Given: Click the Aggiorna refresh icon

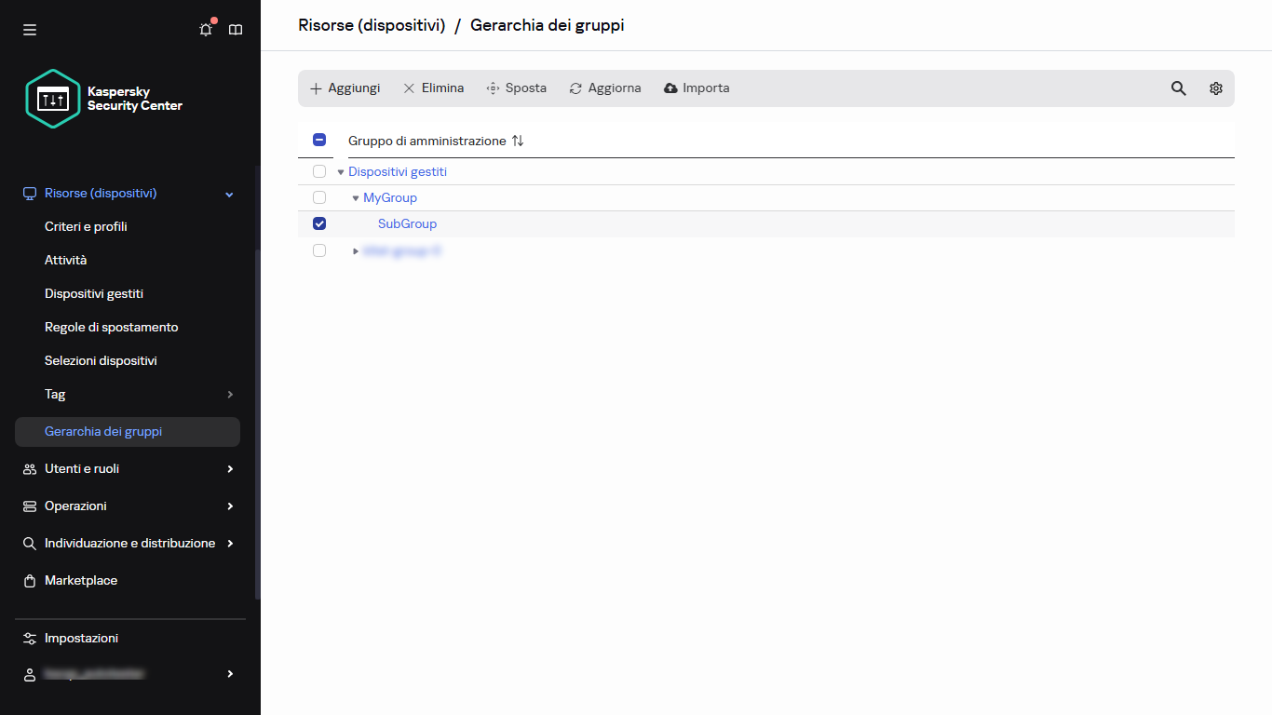Looking at the screenshot, I should coord(575,88).
